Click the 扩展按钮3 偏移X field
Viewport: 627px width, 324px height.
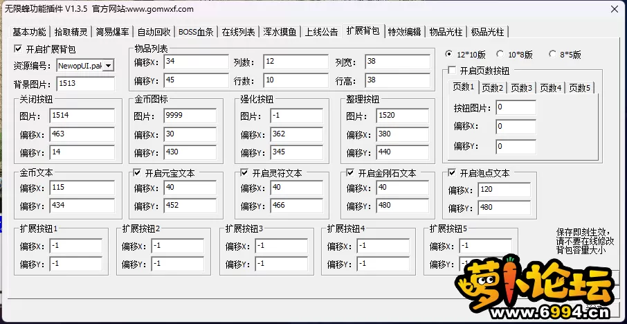282,246
